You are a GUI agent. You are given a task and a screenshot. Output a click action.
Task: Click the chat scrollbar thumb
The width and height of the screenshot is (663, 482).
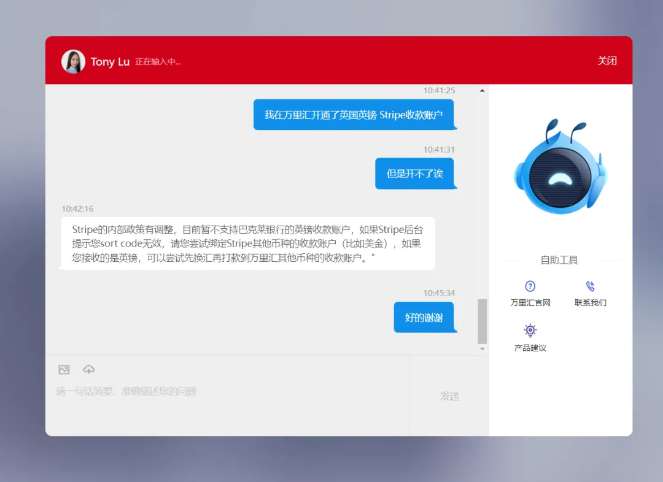tap(482, 321)
